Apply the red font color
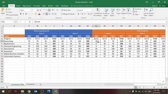 [39, 14]
